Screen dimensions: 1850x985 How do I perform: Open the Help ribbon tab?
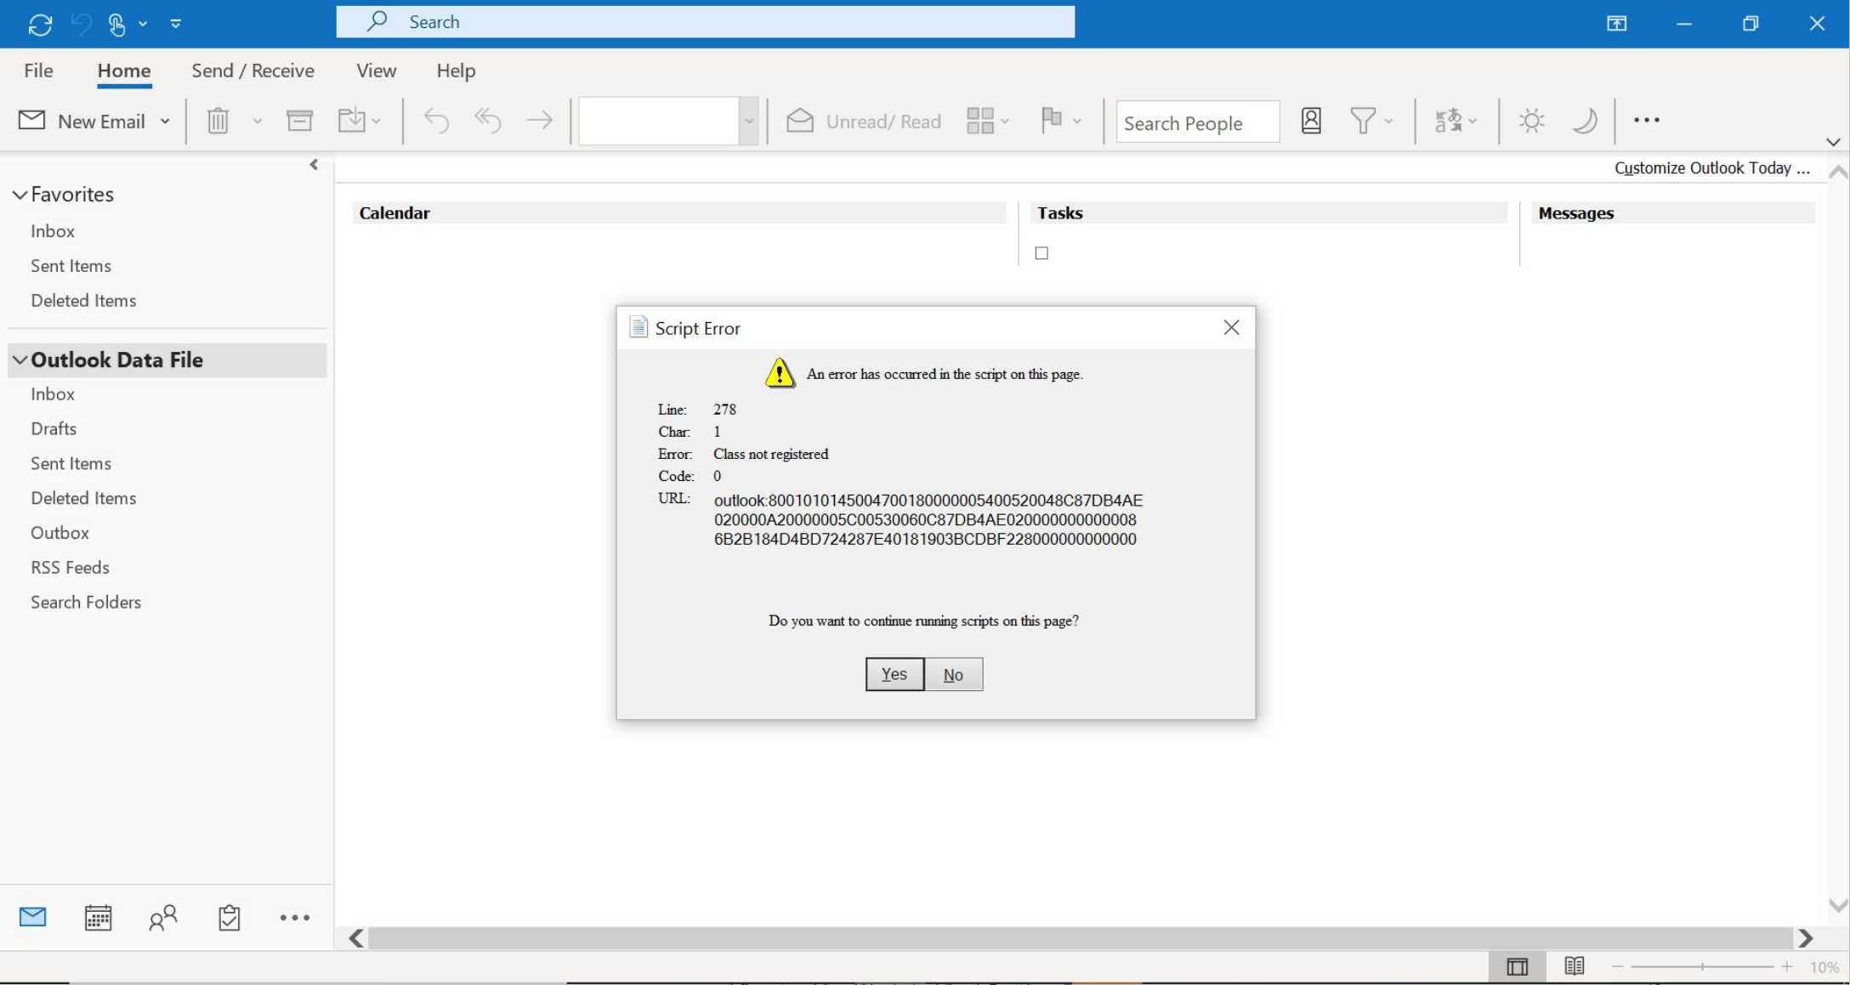tap(456, 71)
